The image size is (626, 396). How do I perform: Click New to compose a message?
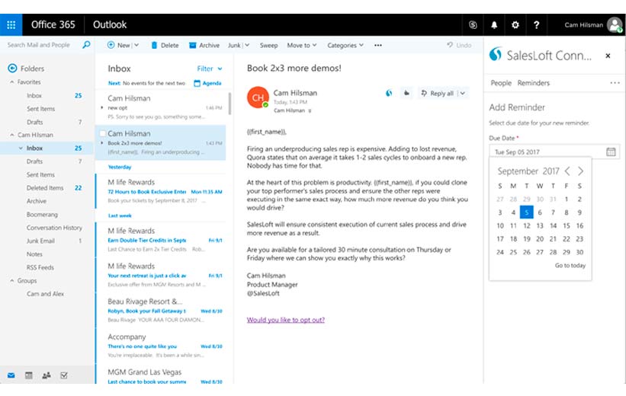[x=119, y=46]
